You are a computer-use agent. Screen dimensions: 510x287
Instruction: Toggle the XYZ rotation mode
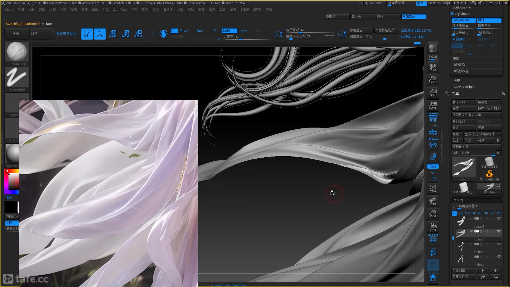[433, 166]
